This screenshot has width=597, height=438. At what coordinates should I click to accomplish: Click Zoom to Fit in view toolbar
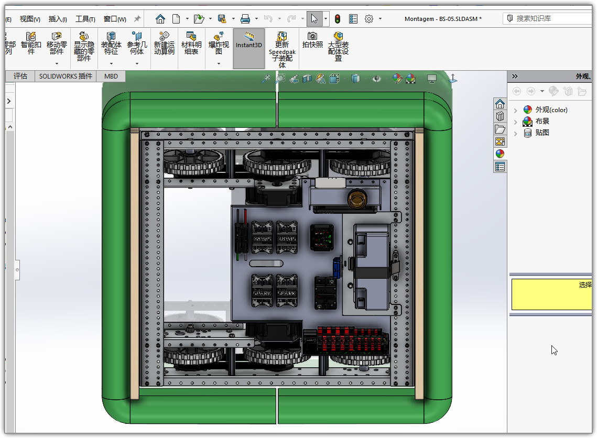point(266,79)
